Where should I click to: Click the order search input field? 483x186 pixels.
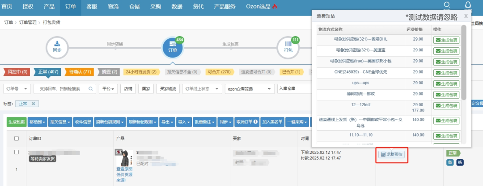click(x=65, y=89)
